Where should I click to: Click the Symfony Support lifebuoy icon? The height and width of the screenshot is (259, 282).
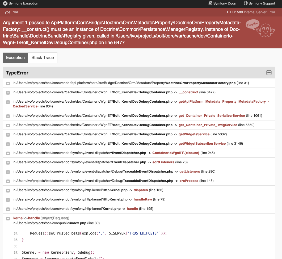click(246, 3)
